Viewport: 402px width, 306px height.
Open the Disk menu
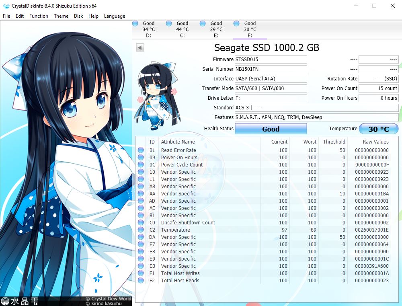[x=78, y=16]
